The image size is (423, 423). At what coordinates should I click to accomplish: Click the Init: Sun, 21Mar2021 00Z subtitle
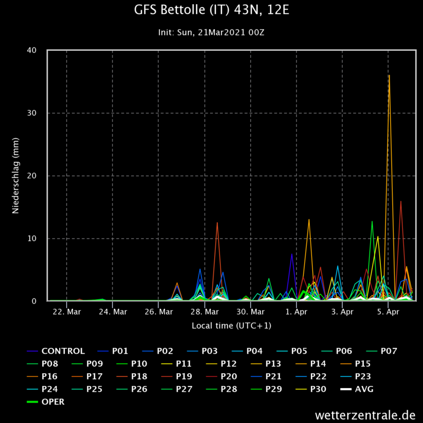coord(211,32)
